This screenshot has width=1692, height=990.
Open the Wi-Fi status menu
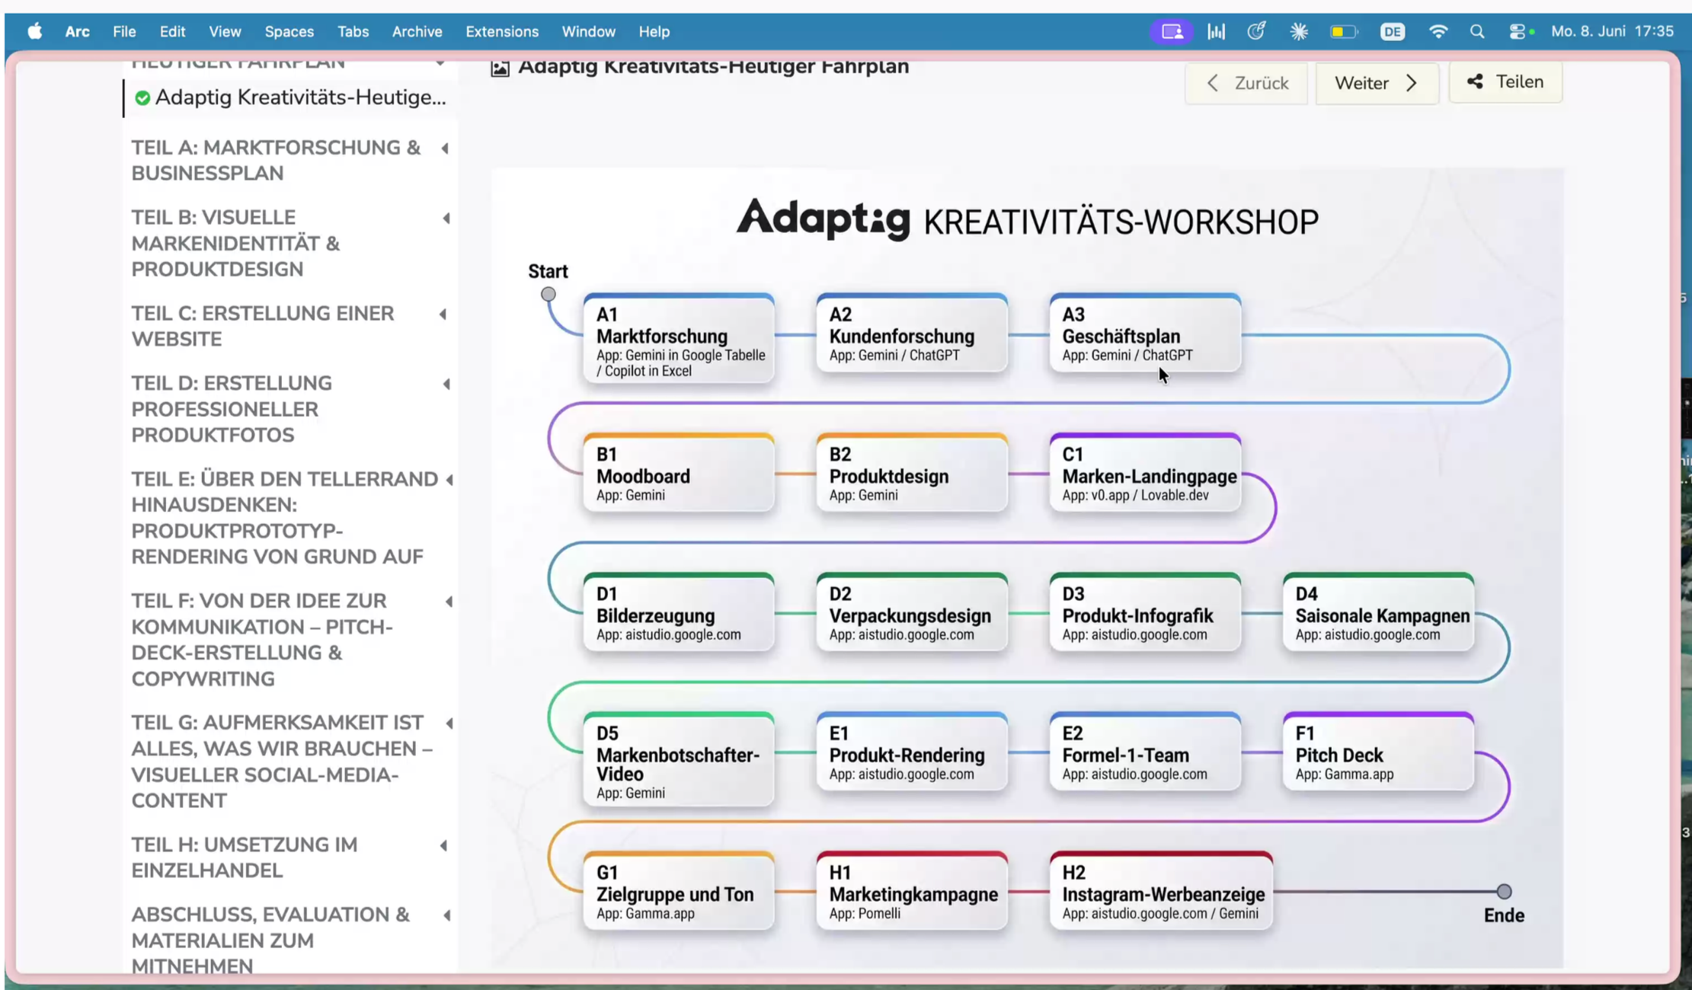[1438, 31]
